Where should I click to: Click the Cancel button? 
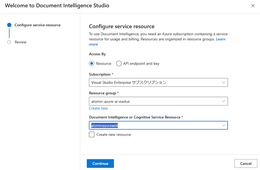pyautogui.click(x=246, y=163)
